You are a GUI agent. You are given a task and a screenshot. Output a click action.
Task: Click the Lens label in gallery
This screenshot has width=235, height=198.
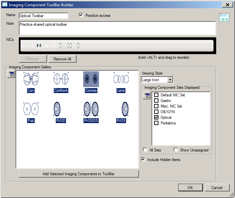coord(121,90)
